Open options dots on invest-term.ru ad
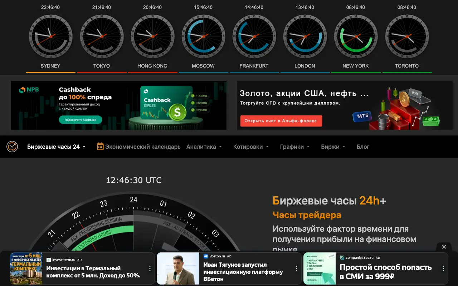 [x=150, y=268]
